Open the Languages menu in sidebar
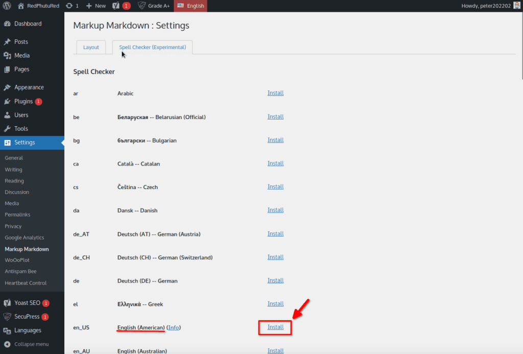Viewport: 523px width, 354px height. (x=28, y=331)
